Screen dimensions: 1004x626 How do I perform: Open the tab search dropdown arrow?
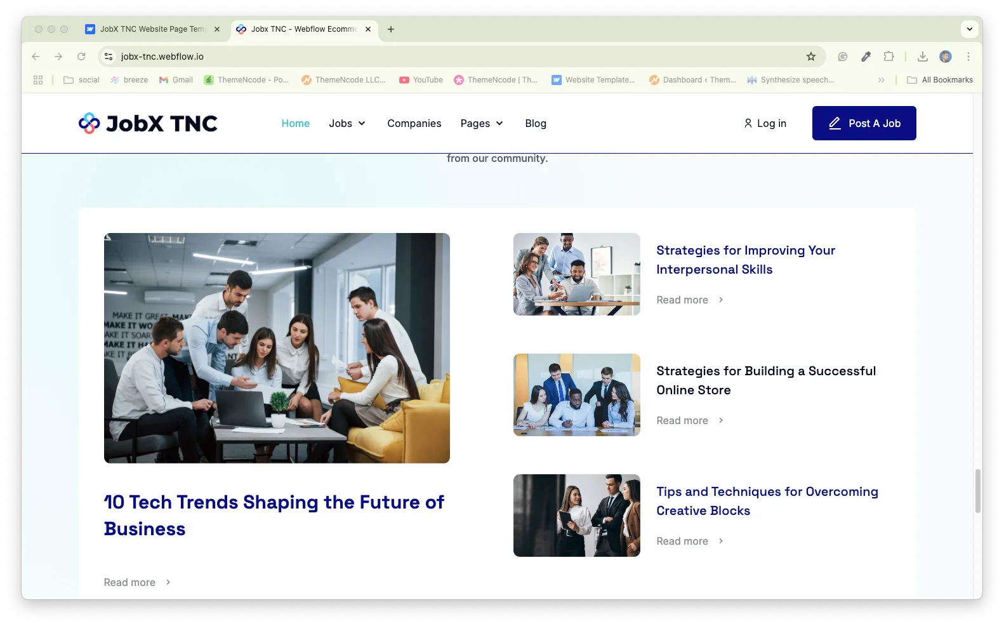pos(969,29)
